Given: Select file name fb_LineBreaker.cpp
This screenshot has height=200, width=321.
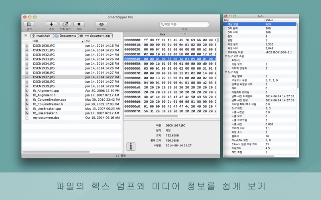Looking at the screenshot, I should 47,108.
